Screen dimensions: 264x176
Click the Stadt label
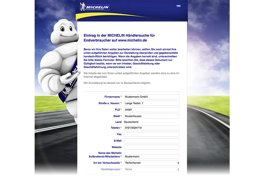click(116, 116)
